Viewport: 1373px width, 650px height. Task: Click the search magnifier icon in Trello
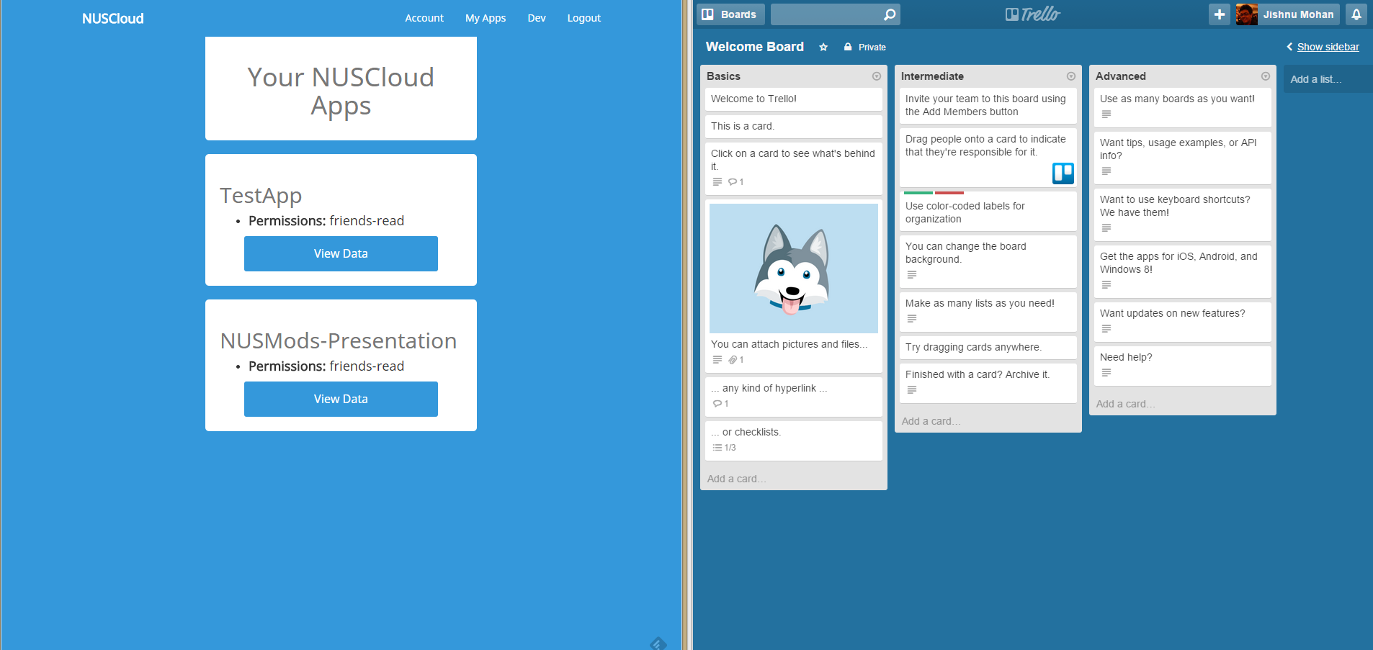click(x=890, y=14)
